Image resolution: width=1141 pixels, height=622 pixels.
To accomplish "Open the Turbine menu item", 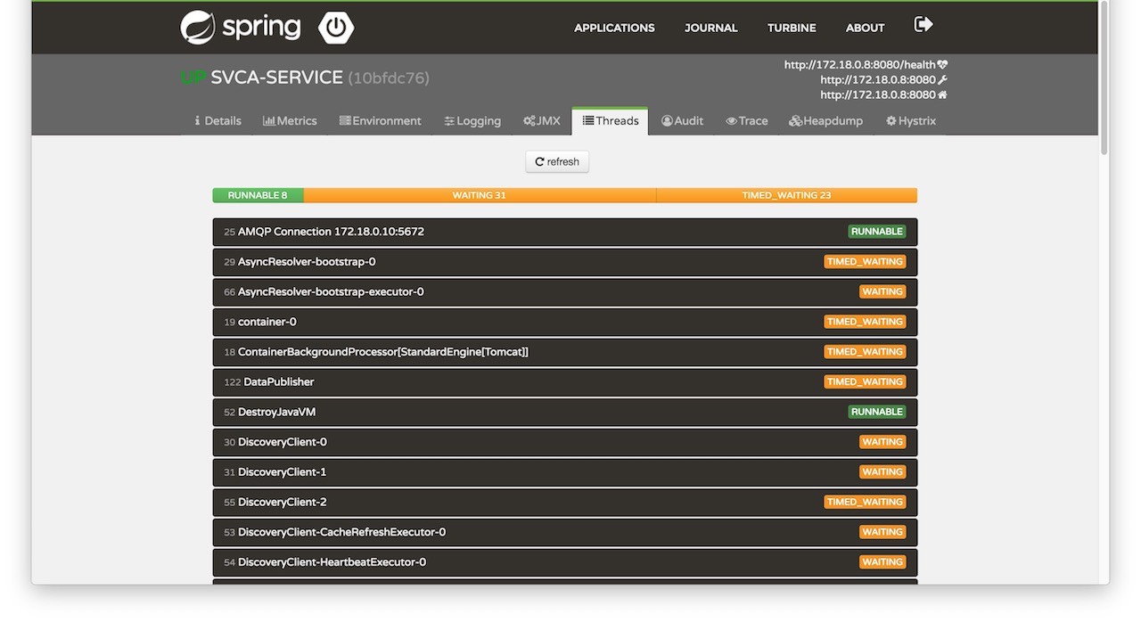I will [792, 28].
